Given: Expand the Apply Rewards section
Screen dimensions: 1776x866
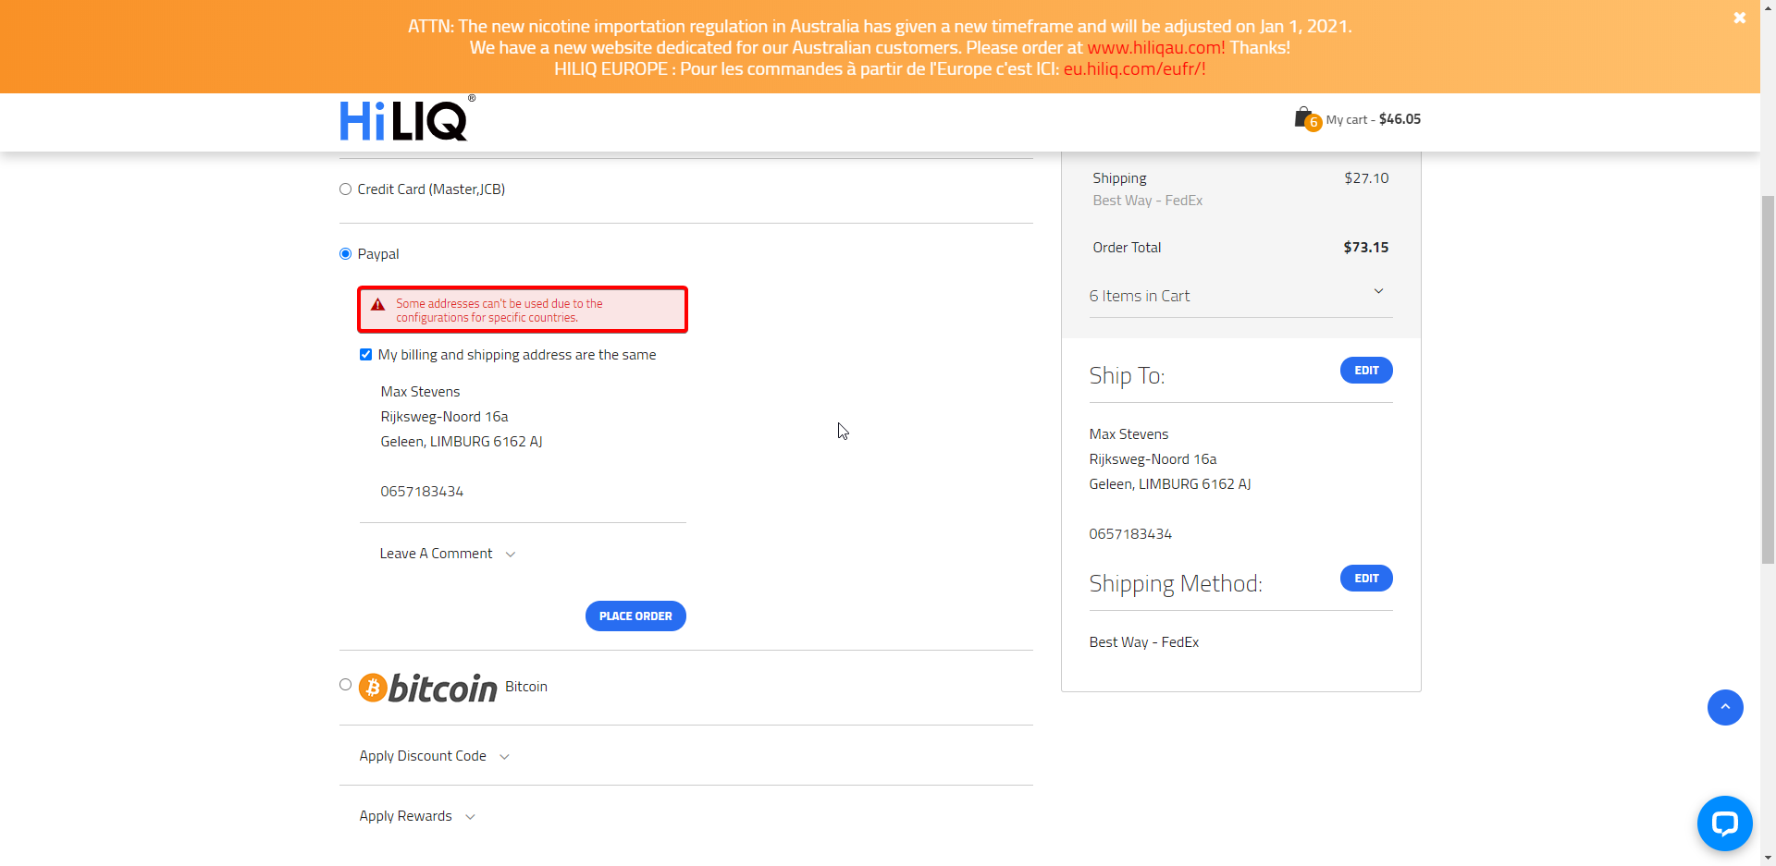Looking at the screenshot, I should coord(417,816).
